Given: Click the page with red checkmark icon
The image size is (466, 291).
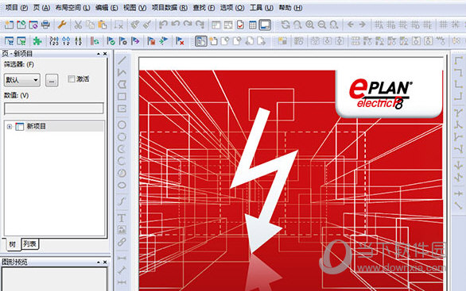Looking at the screenshot, I should pyautogui.click(x=240, y=25).
